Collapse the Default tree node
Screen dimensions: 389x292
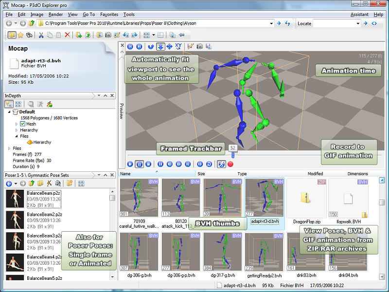[x=10, y=112]
